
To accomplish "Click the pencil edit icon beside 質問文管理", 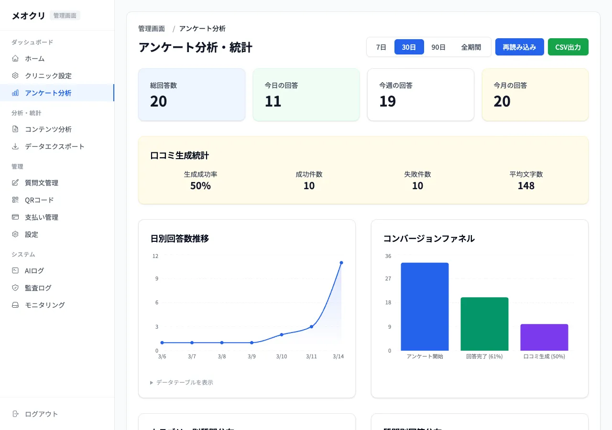I will (x=15, y=183).
